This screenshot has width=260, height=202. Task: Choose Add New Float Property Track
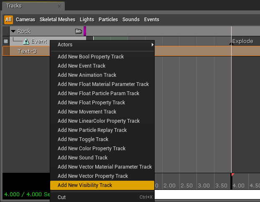(102, 103)
